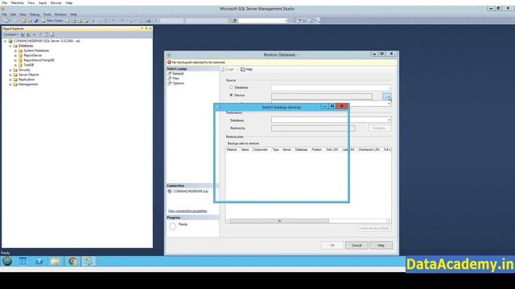
Task: Open the Source Database dropdown
Action: 389,88
